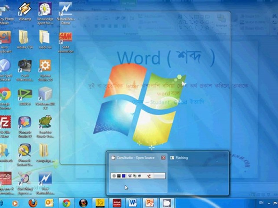Open Outlook from the taskbar
Viewport: 278px width, 208px height.
(x=49, y=203)
